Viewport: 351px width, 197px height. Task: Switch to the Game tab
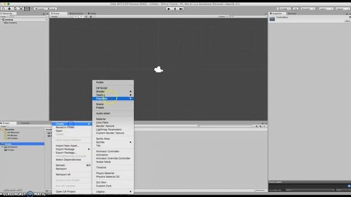[x=92, y=13]
